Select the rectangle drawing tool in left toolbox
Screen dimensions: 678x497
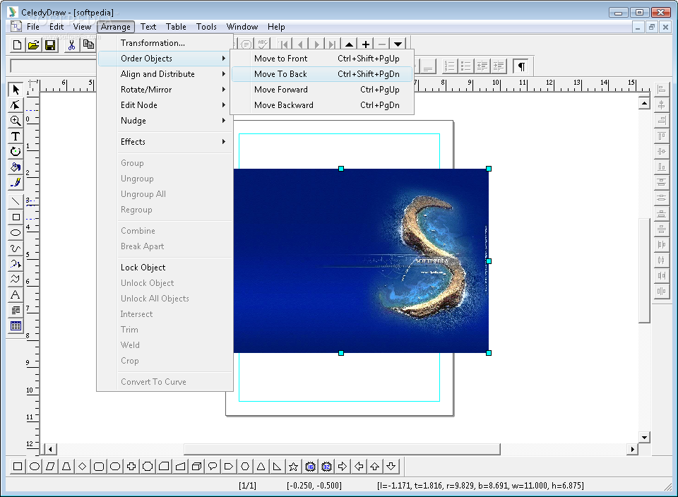coord(16,217)
